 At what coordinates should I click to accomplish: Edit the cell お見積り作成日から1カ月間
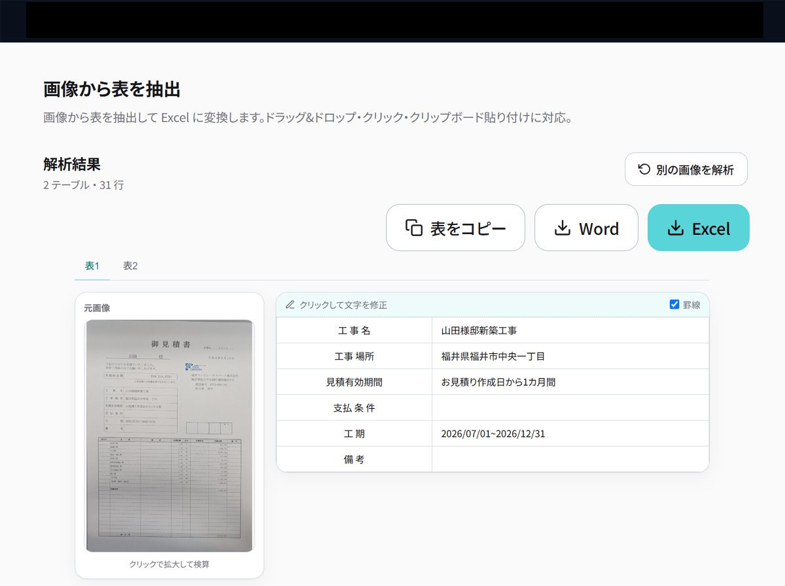click(570, 382)
